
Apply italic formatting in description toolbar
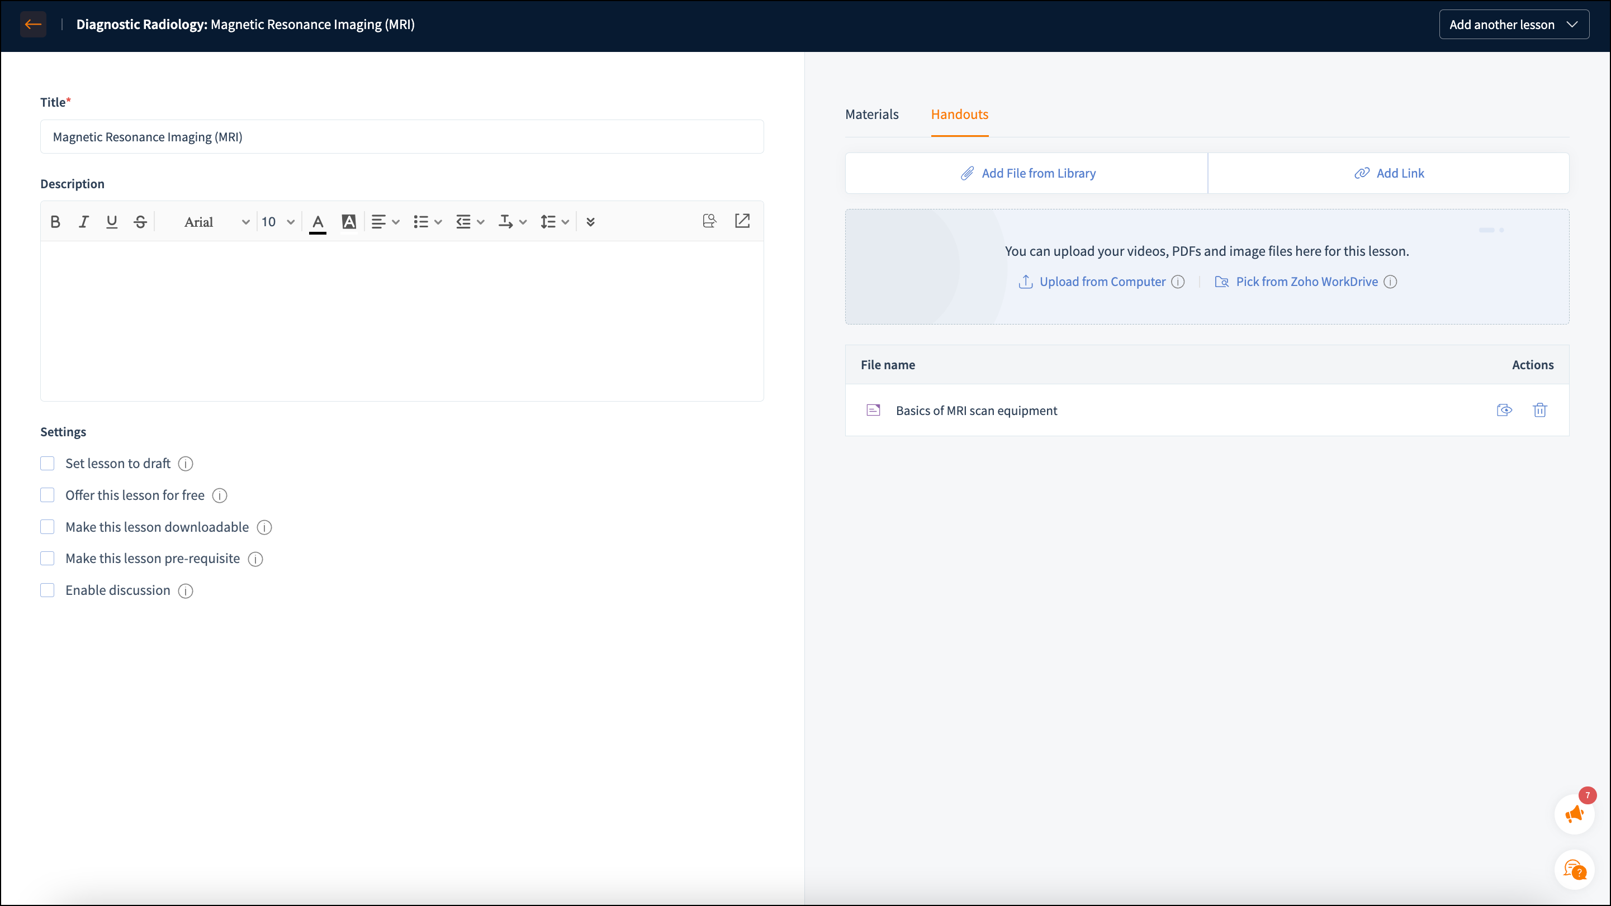pos(83,222)
